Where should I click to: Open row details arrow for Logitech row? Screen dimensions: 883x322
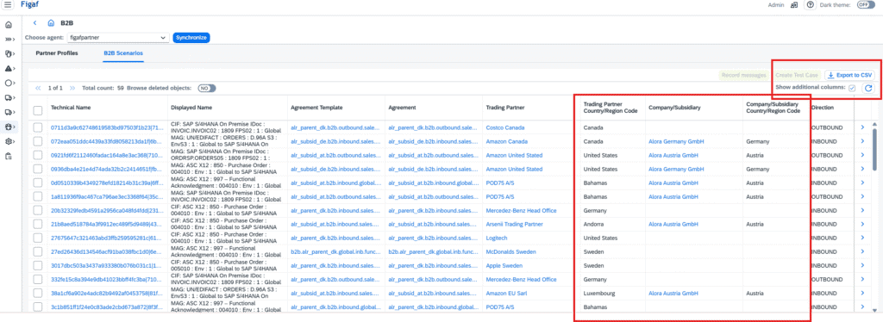[x=862, y=238]
